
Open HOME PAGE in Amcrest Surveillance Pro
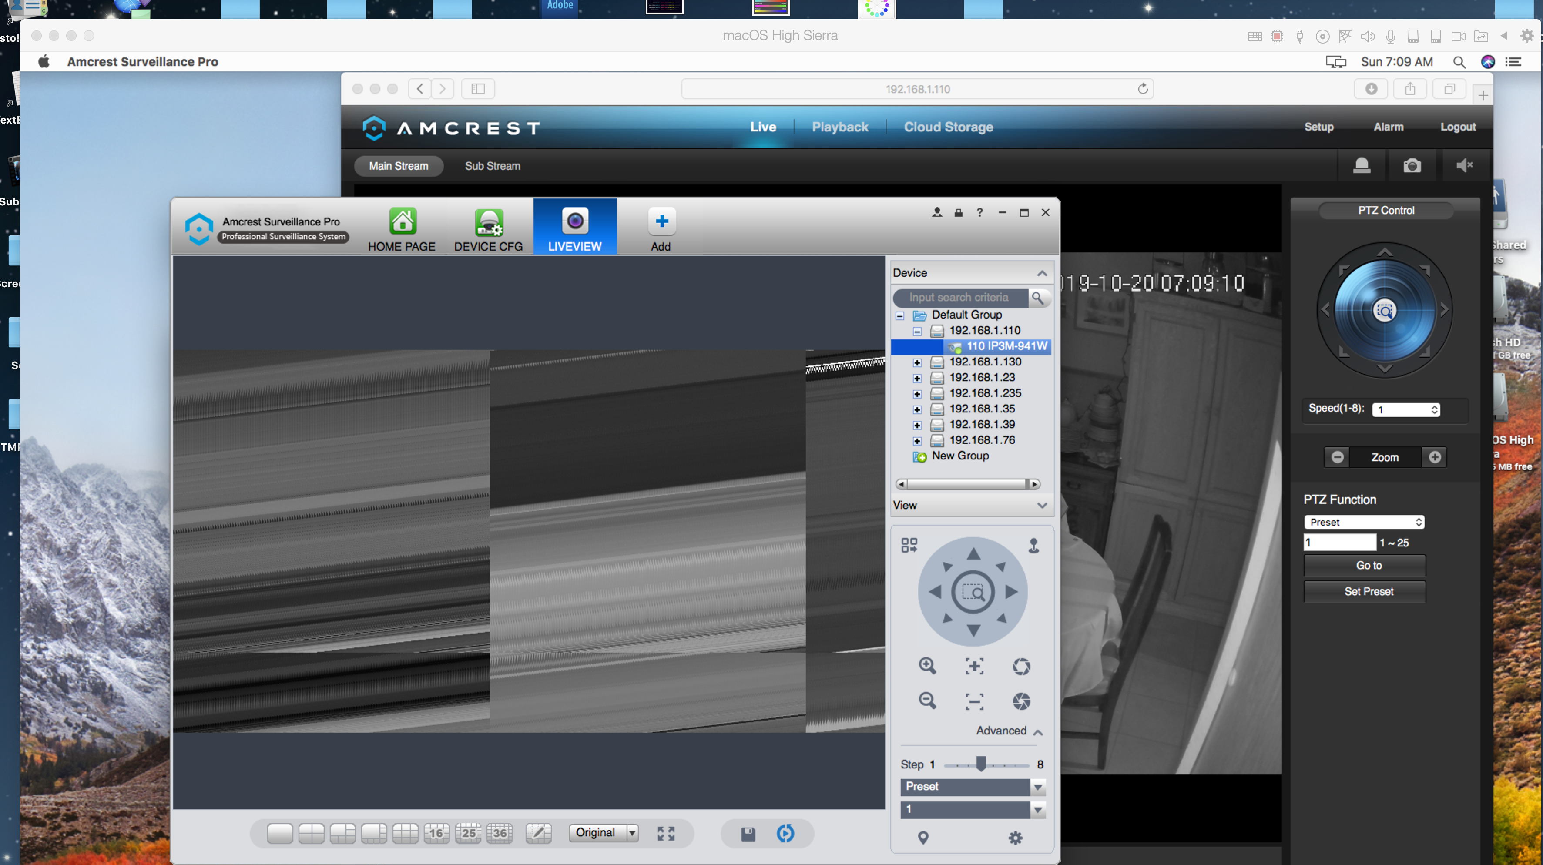(401, 229)
